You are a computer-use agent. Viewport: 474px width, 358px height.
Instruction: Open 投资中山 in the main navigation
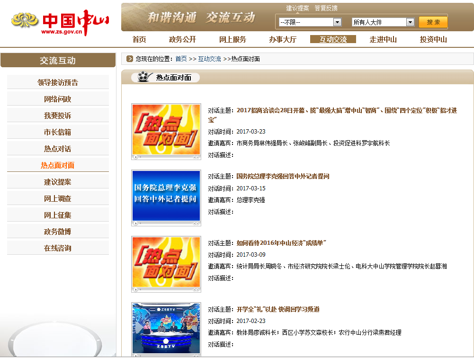(x=433, y=39)
